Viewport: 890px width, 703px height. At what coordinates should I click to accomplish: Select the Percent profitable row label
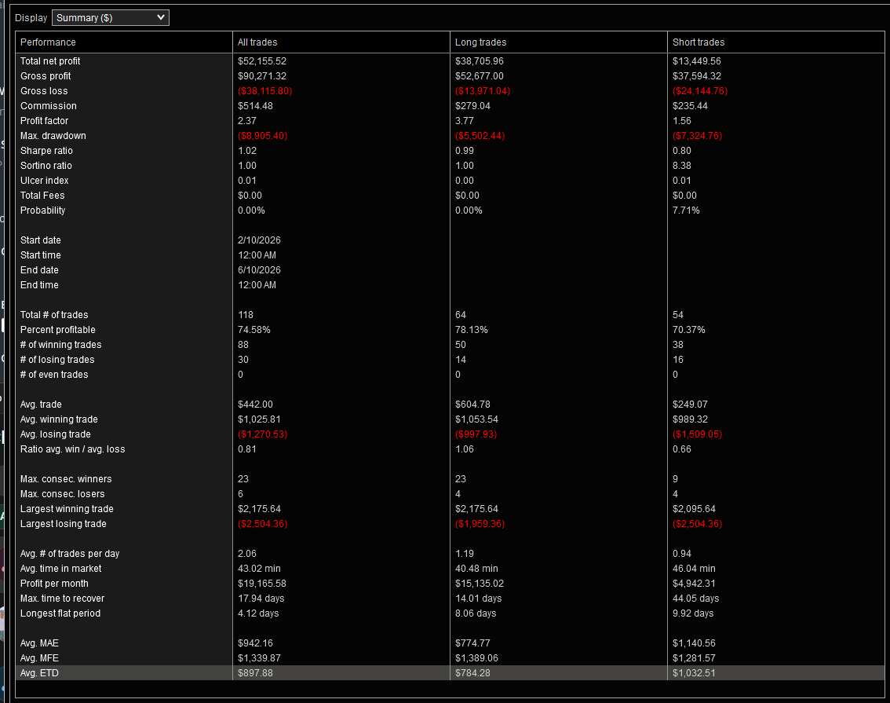[58, 329]
